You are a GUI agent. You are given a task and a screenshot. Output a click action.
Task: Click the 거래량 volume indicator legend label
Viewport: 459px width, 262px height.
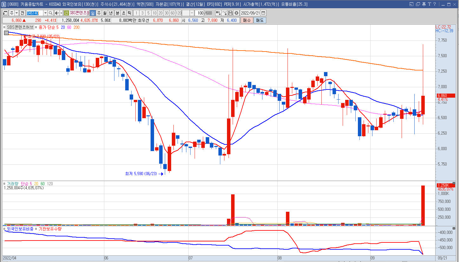tap(13, 184)
